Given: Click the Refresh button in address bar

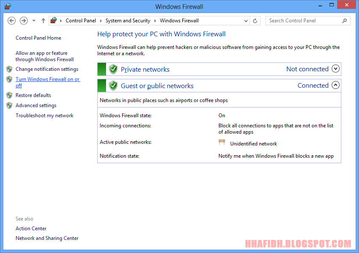Looking at the screenshot, I should [255, 21].
